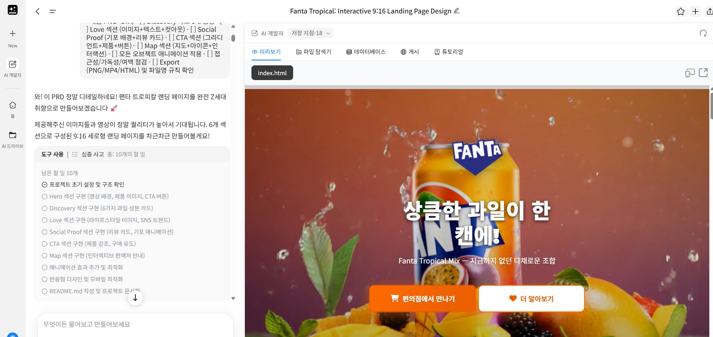Toggle Social Proof 섹션 구현 task circle
The image size is (713, 337).
(x=45, y=232)
